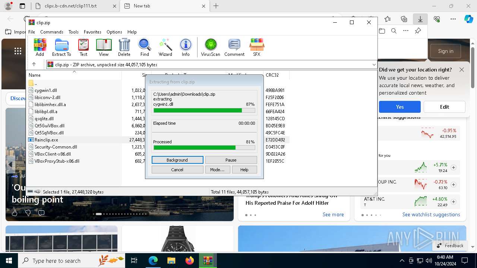Confirm location with Yes button

(400, 107)
